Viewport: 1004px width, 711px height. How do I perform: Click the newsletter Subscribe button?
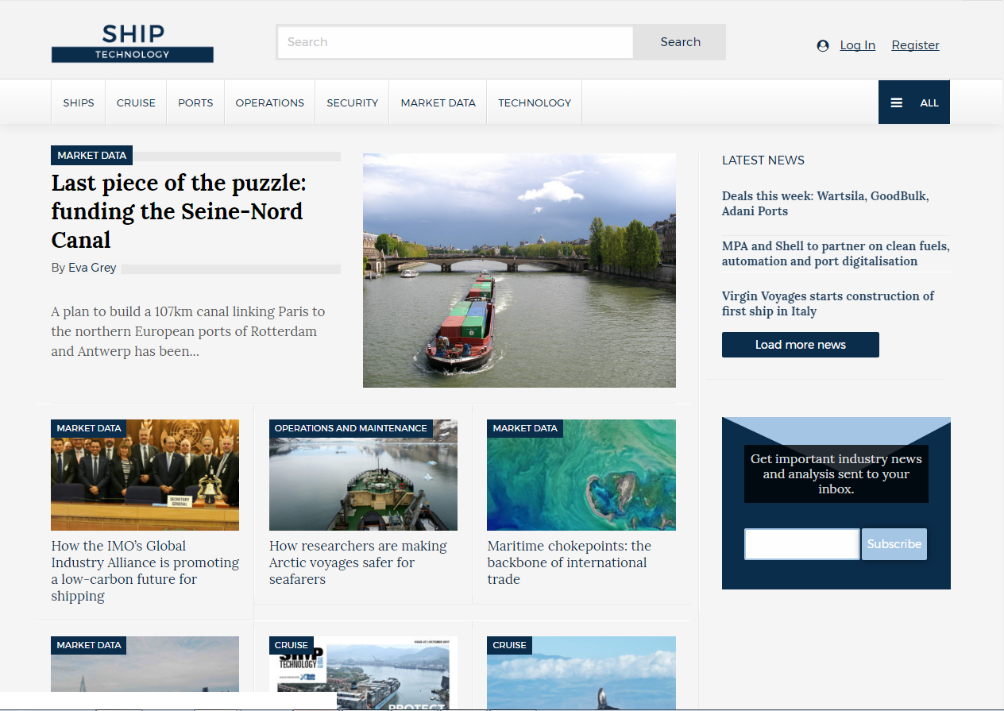click(x=894, y=544)
